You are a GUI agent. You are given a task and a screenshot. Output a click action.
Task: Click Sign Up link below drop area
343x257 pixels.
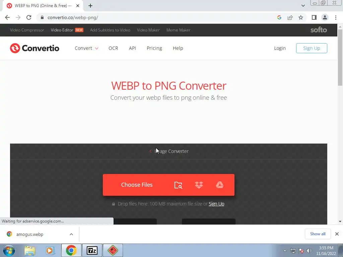216,204
